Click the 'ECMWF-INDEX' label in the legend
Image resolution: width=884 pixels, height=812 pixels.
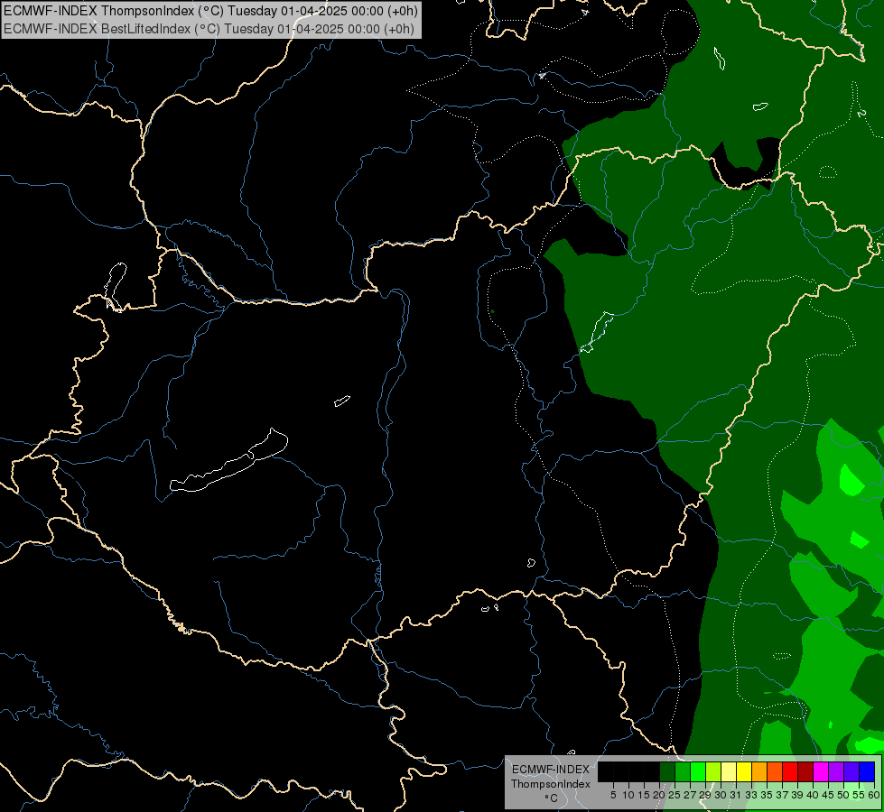550,770
